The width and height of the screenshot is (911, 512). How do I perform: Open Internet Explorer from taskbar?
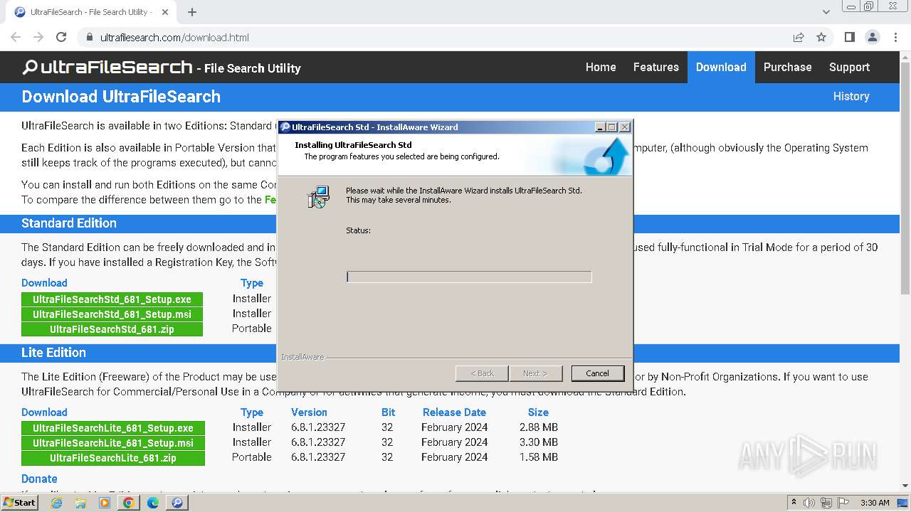56,503
